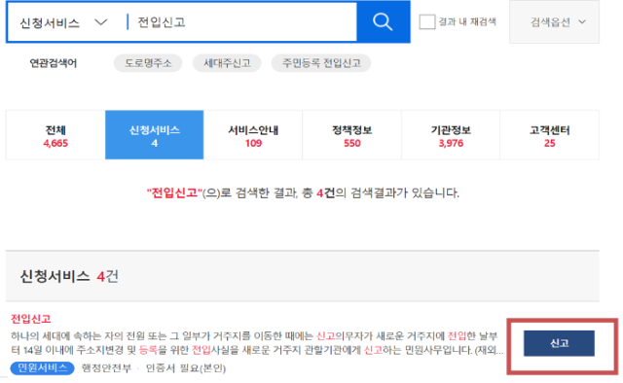Screen dimensions: 623x383
Task: Enable the 결과 내 재검색 checkbox
Action: pos(427,21)
